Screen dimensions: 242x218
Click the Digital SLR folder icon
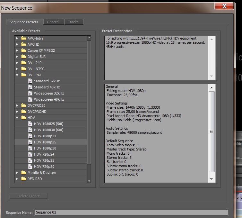[x=24, y=57]
